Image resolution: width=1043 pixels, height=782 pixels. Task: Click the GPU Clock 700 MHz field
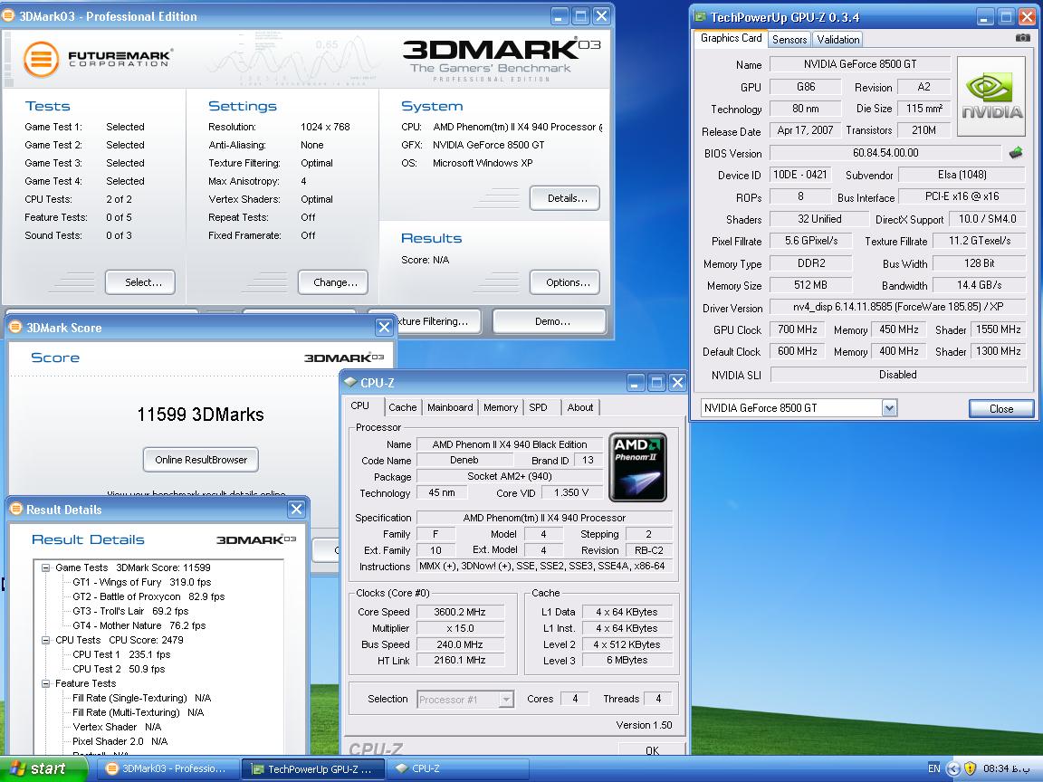click(797, 329)
